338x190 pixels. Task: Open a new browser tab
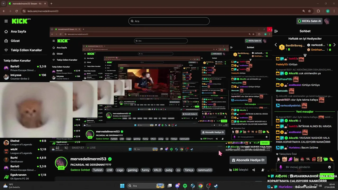(x=51, y=4)
